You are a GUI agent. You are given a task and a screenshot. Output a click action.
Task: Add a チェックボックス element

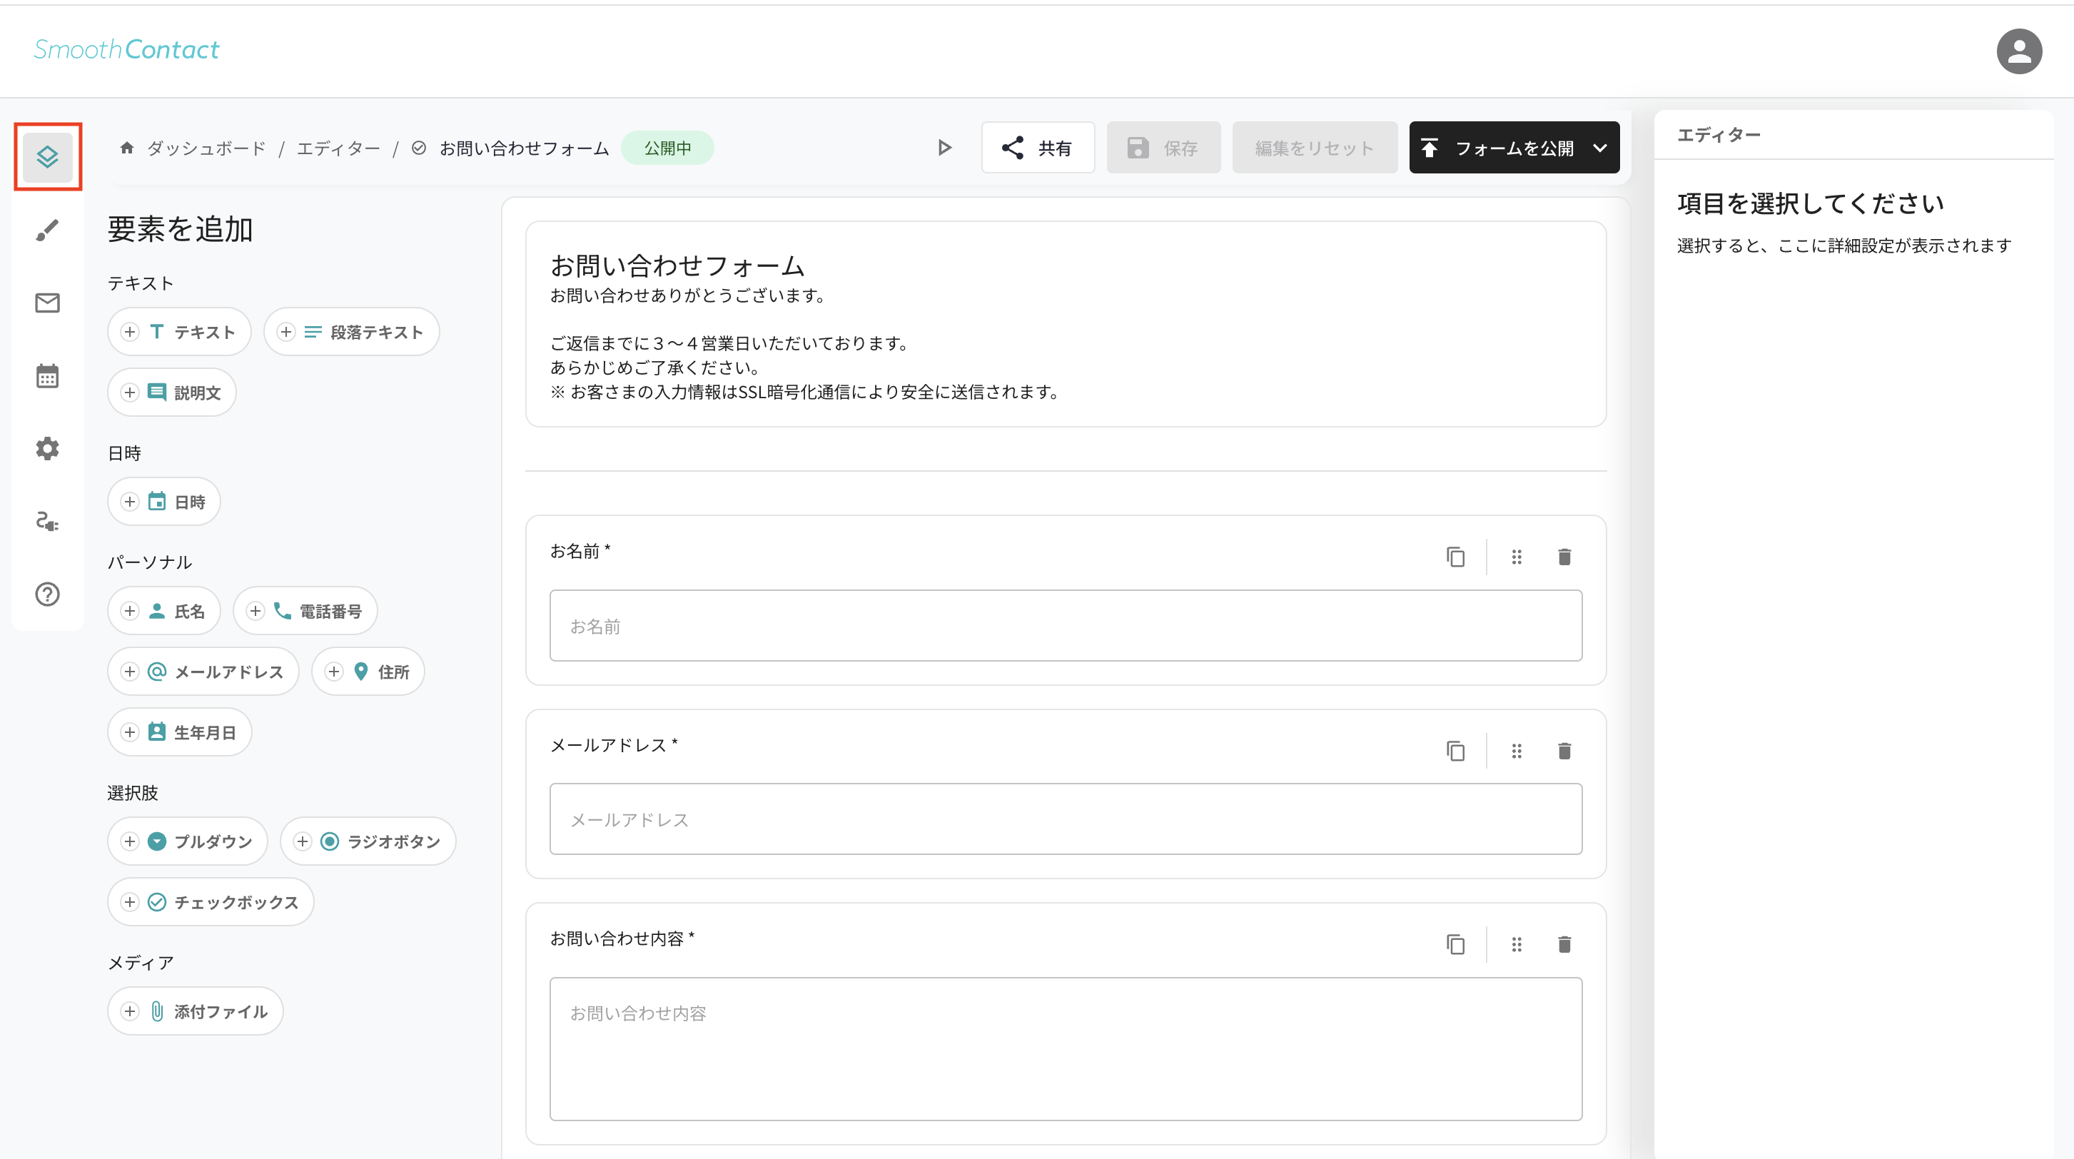click(x=210, y=901)
